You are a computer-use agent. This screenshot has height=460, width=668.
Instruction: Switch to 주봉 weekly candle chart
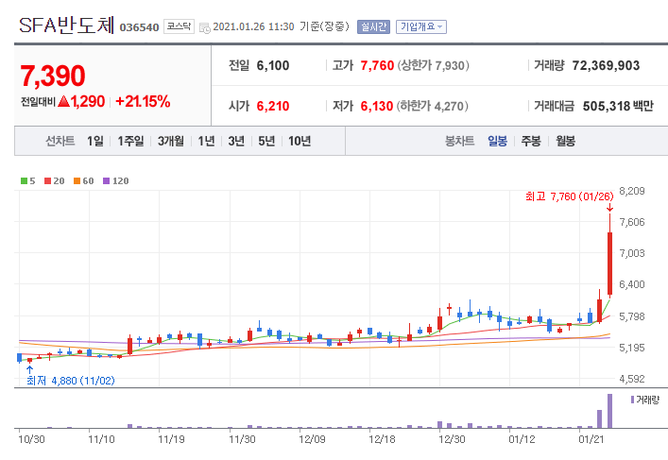pos(531,141)
